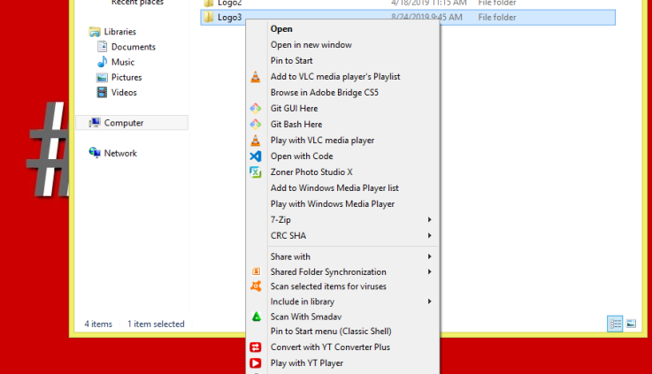Click the Git Bash Here icon
This screenshot has width=652, height=374.
click(255, 125)
